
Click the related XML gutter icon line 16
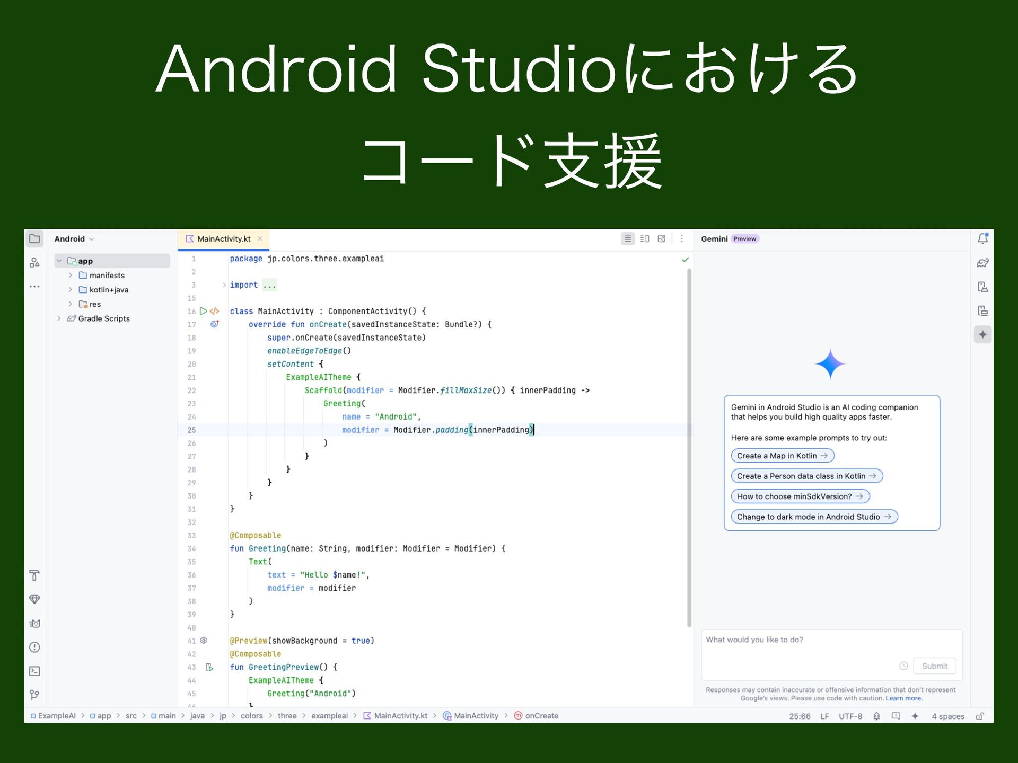(x=214, y=311)
